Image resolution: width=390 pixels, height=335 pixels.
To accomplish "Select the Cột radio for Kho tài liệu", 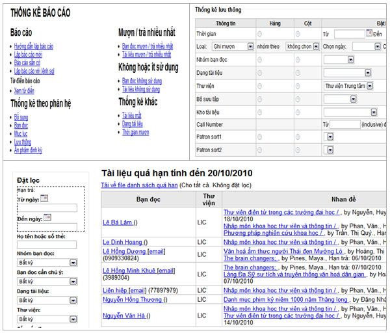I will [x=299, y=111].
